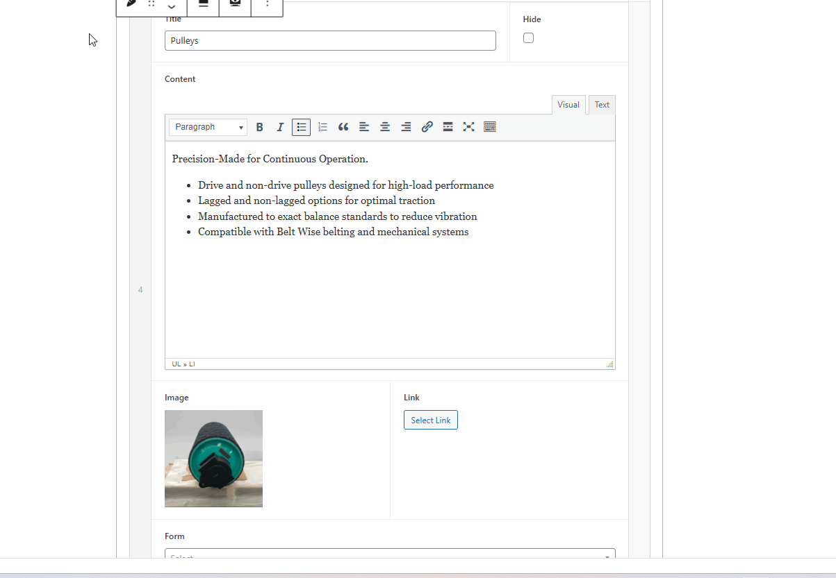The height and width of the screenshot is (578, 836).
Task: Click the block drag handle dots
Action: [x=151, y=4]
